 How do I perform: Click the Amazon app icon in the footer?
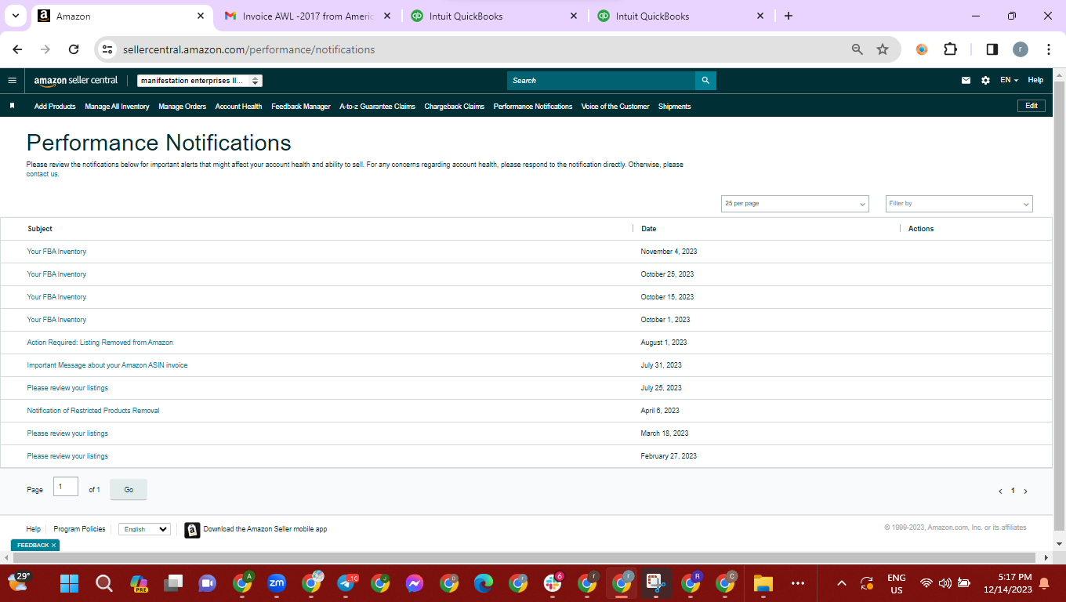point(192,530)
